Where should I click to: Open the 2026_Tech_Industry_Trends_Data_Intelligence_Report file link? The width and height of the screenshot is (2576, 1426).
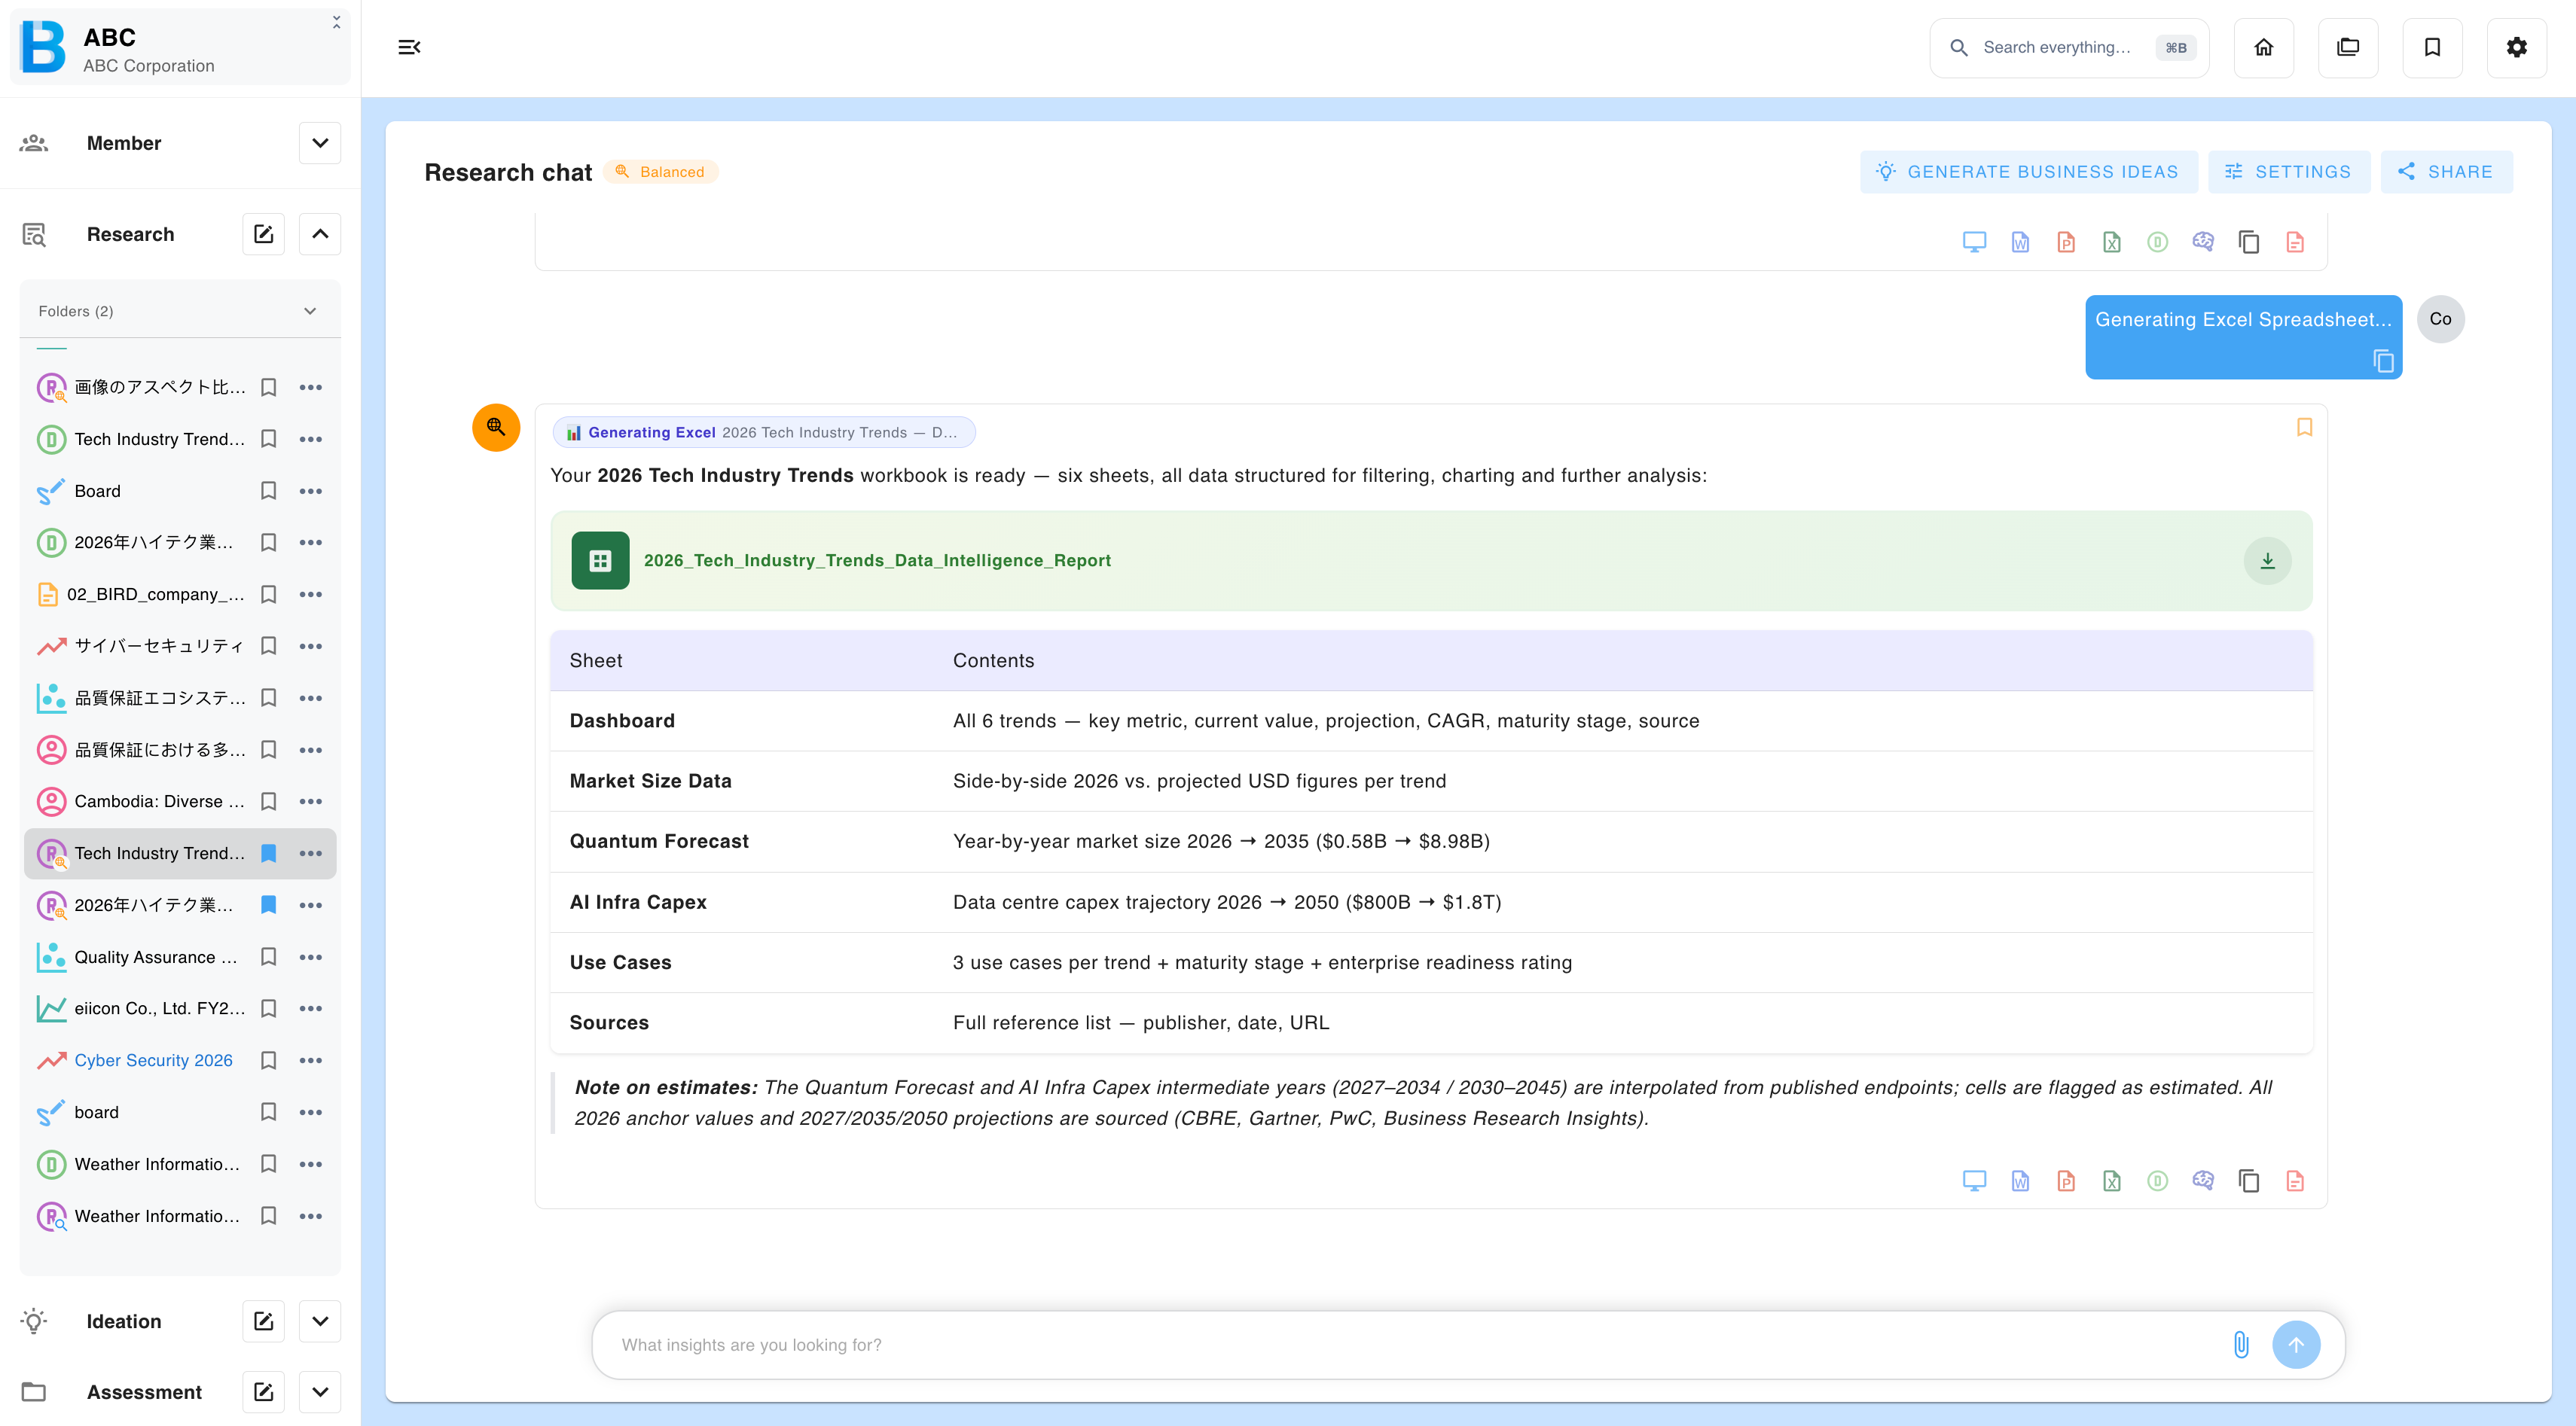coord(877,561)
